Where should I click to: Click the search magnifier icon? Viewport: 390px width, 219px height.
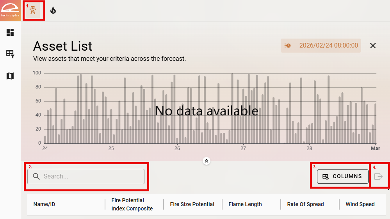(x=36, y=177)
